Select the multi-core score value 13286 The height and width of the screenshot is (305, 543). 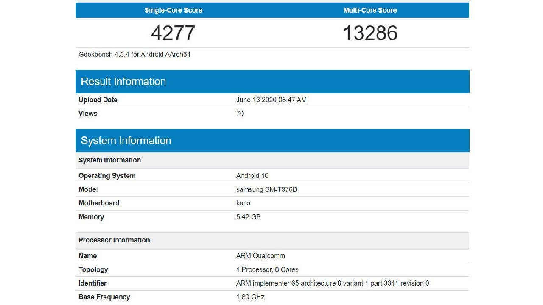[370, 33]
